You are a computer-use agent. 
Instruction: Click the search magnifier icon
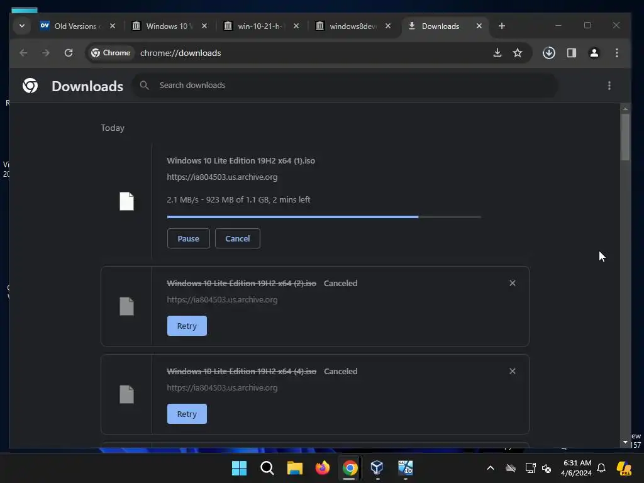point(144,86)
